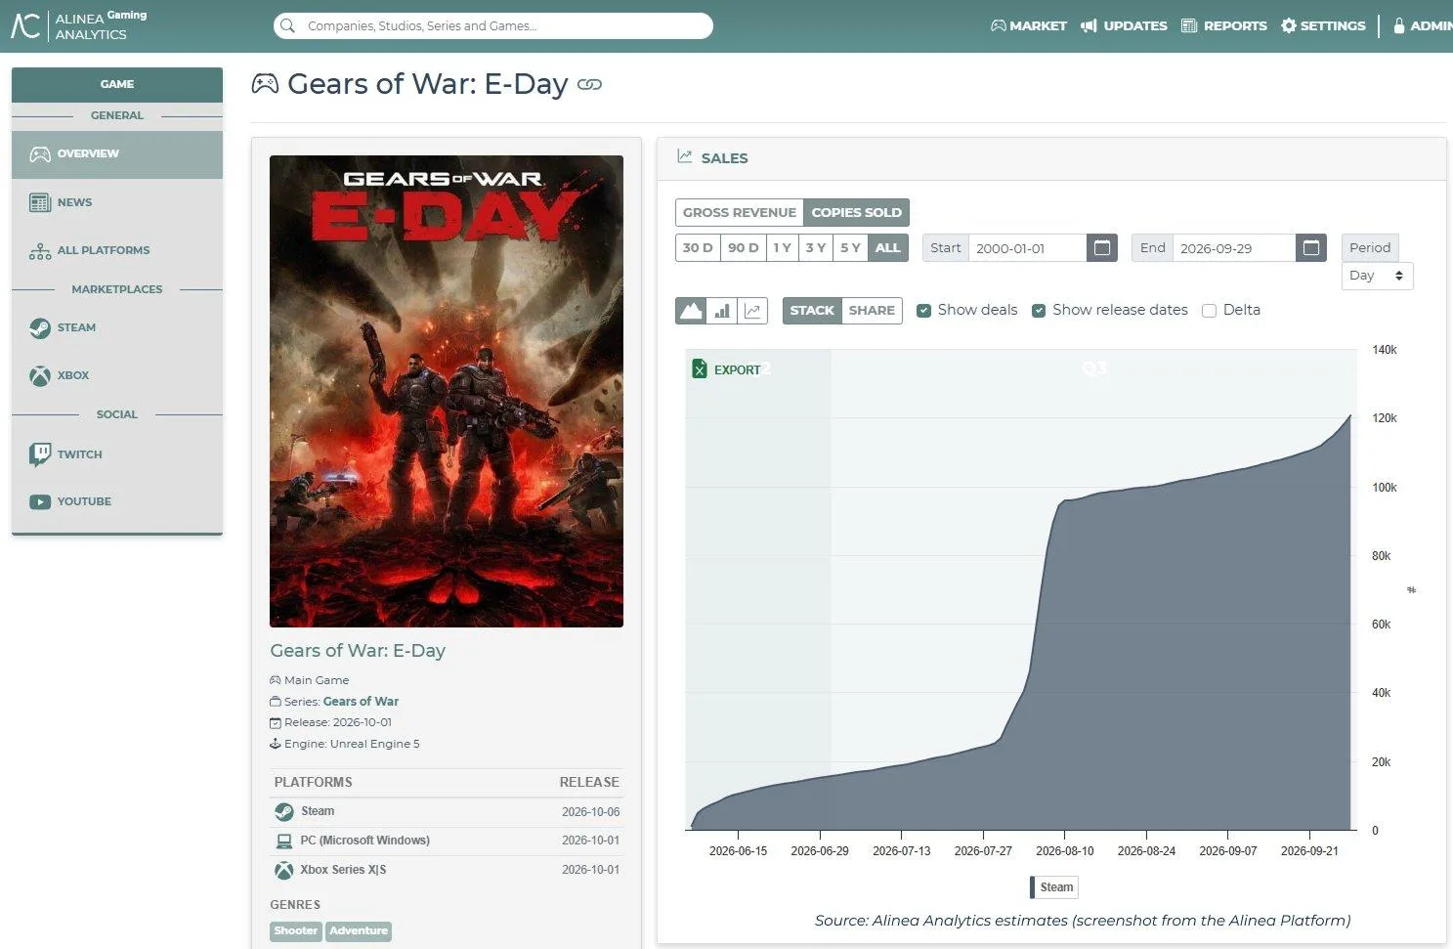1453x949 pixels.
Task: Open the Market section in top navigation
Action: (x=1029, y=25)
